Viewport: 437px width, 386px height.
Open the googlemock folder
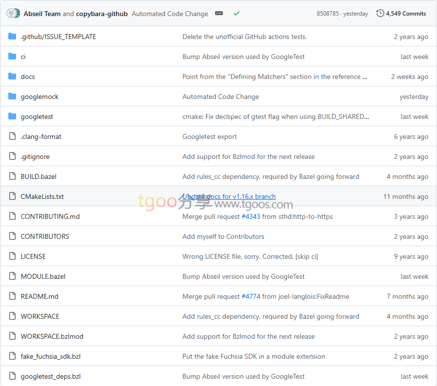(x=40, y=97)
